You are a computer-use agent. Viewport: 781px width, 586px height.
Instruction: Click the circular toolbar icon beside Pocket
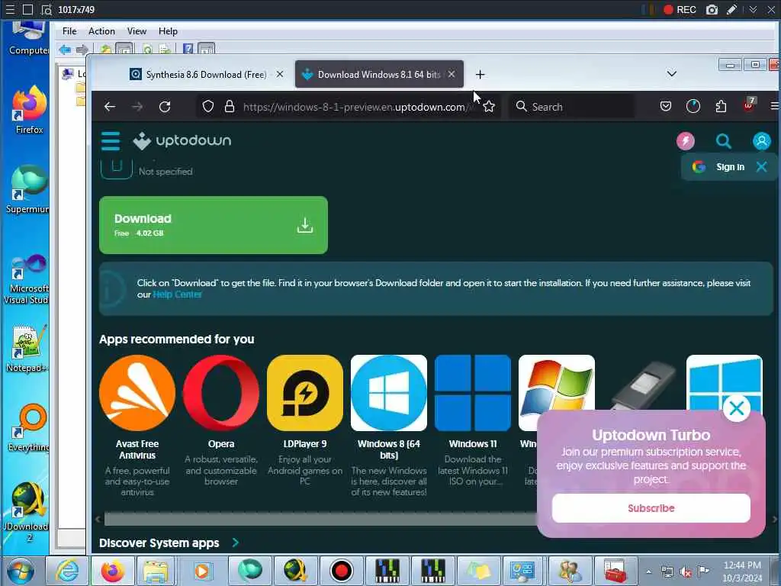693,106
